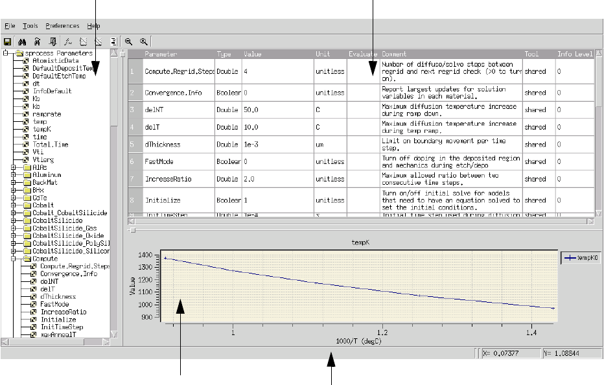Expand the AlAs folder in tree
This screenshot has height=385, width=604.
[x=14, y=167]
